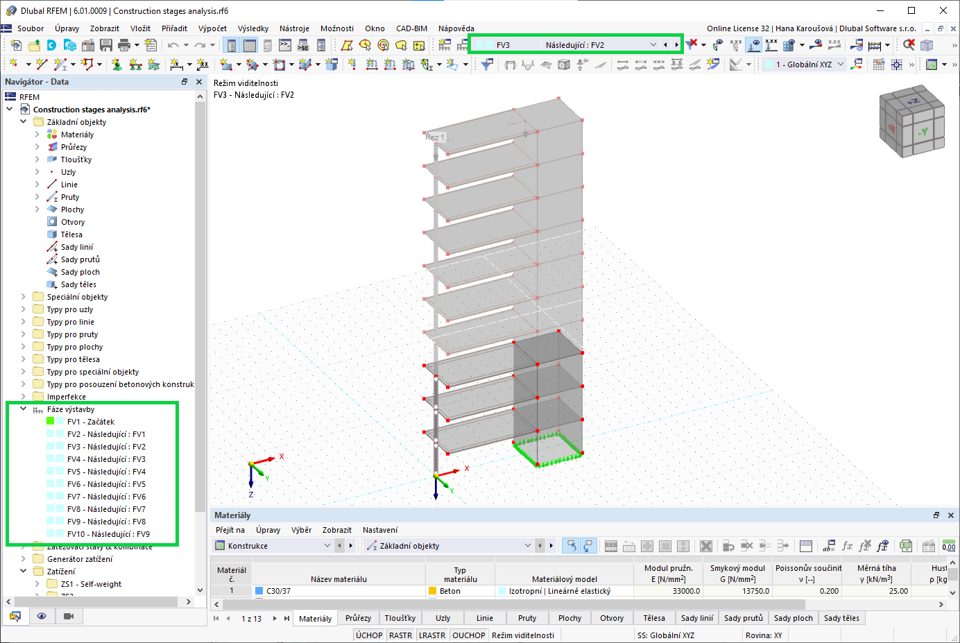The height and width of the screenshot is (643, 960).
Task: Open a model file with the folder icon
Action: (x=34, y=45)
